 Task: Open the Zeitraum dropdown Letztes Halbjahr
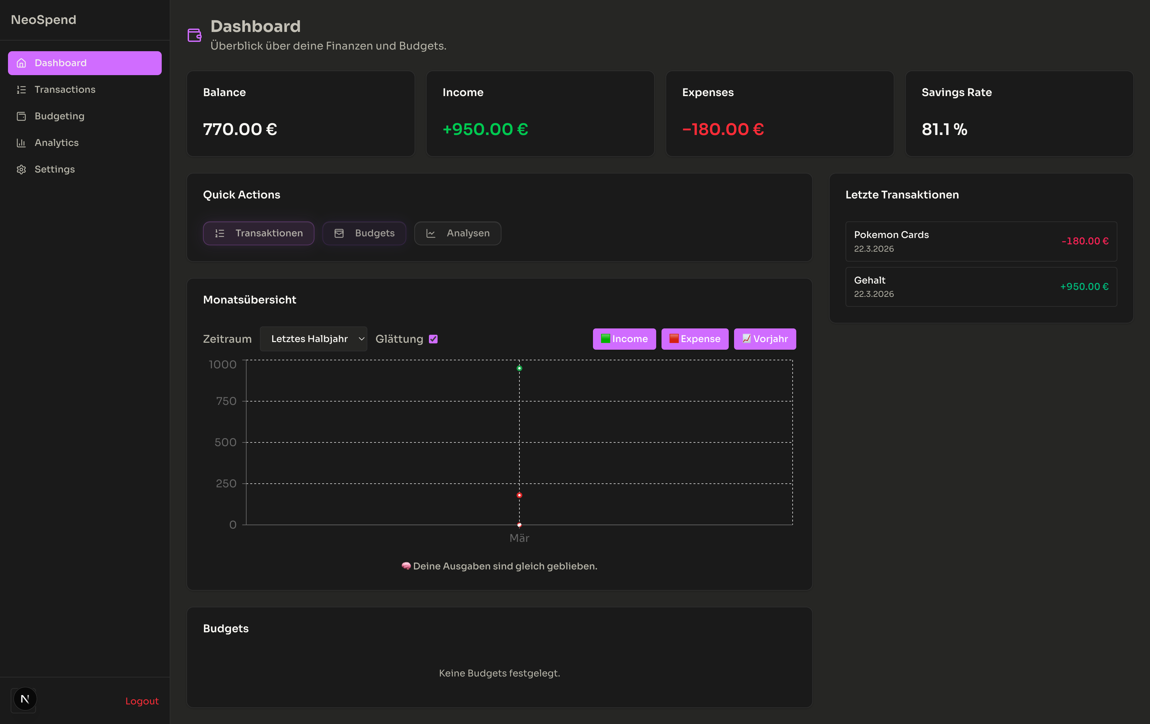[313, 339]
